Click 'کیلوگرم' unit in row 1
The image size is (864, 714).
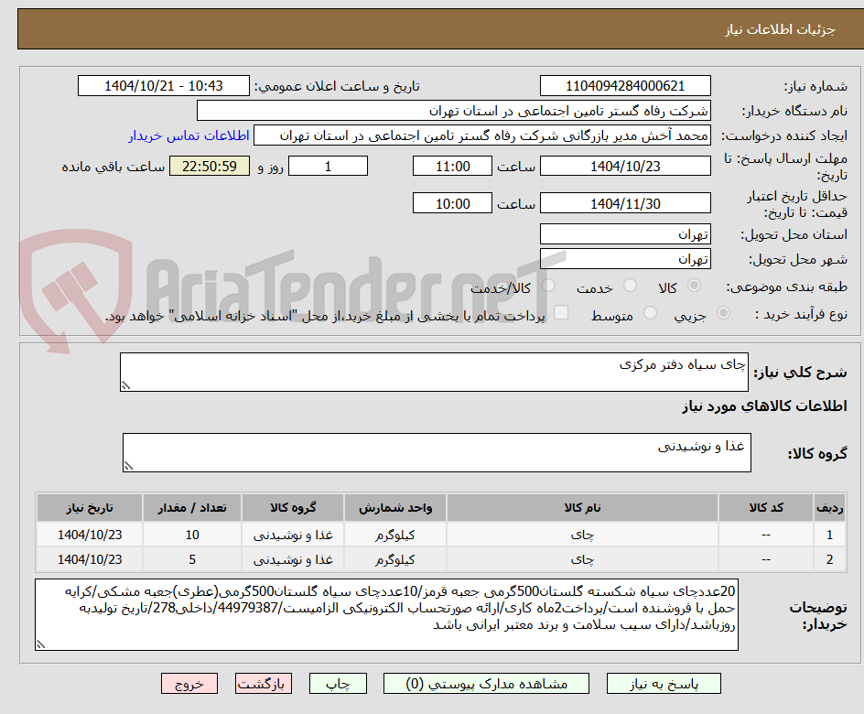[x=395, y=535]
